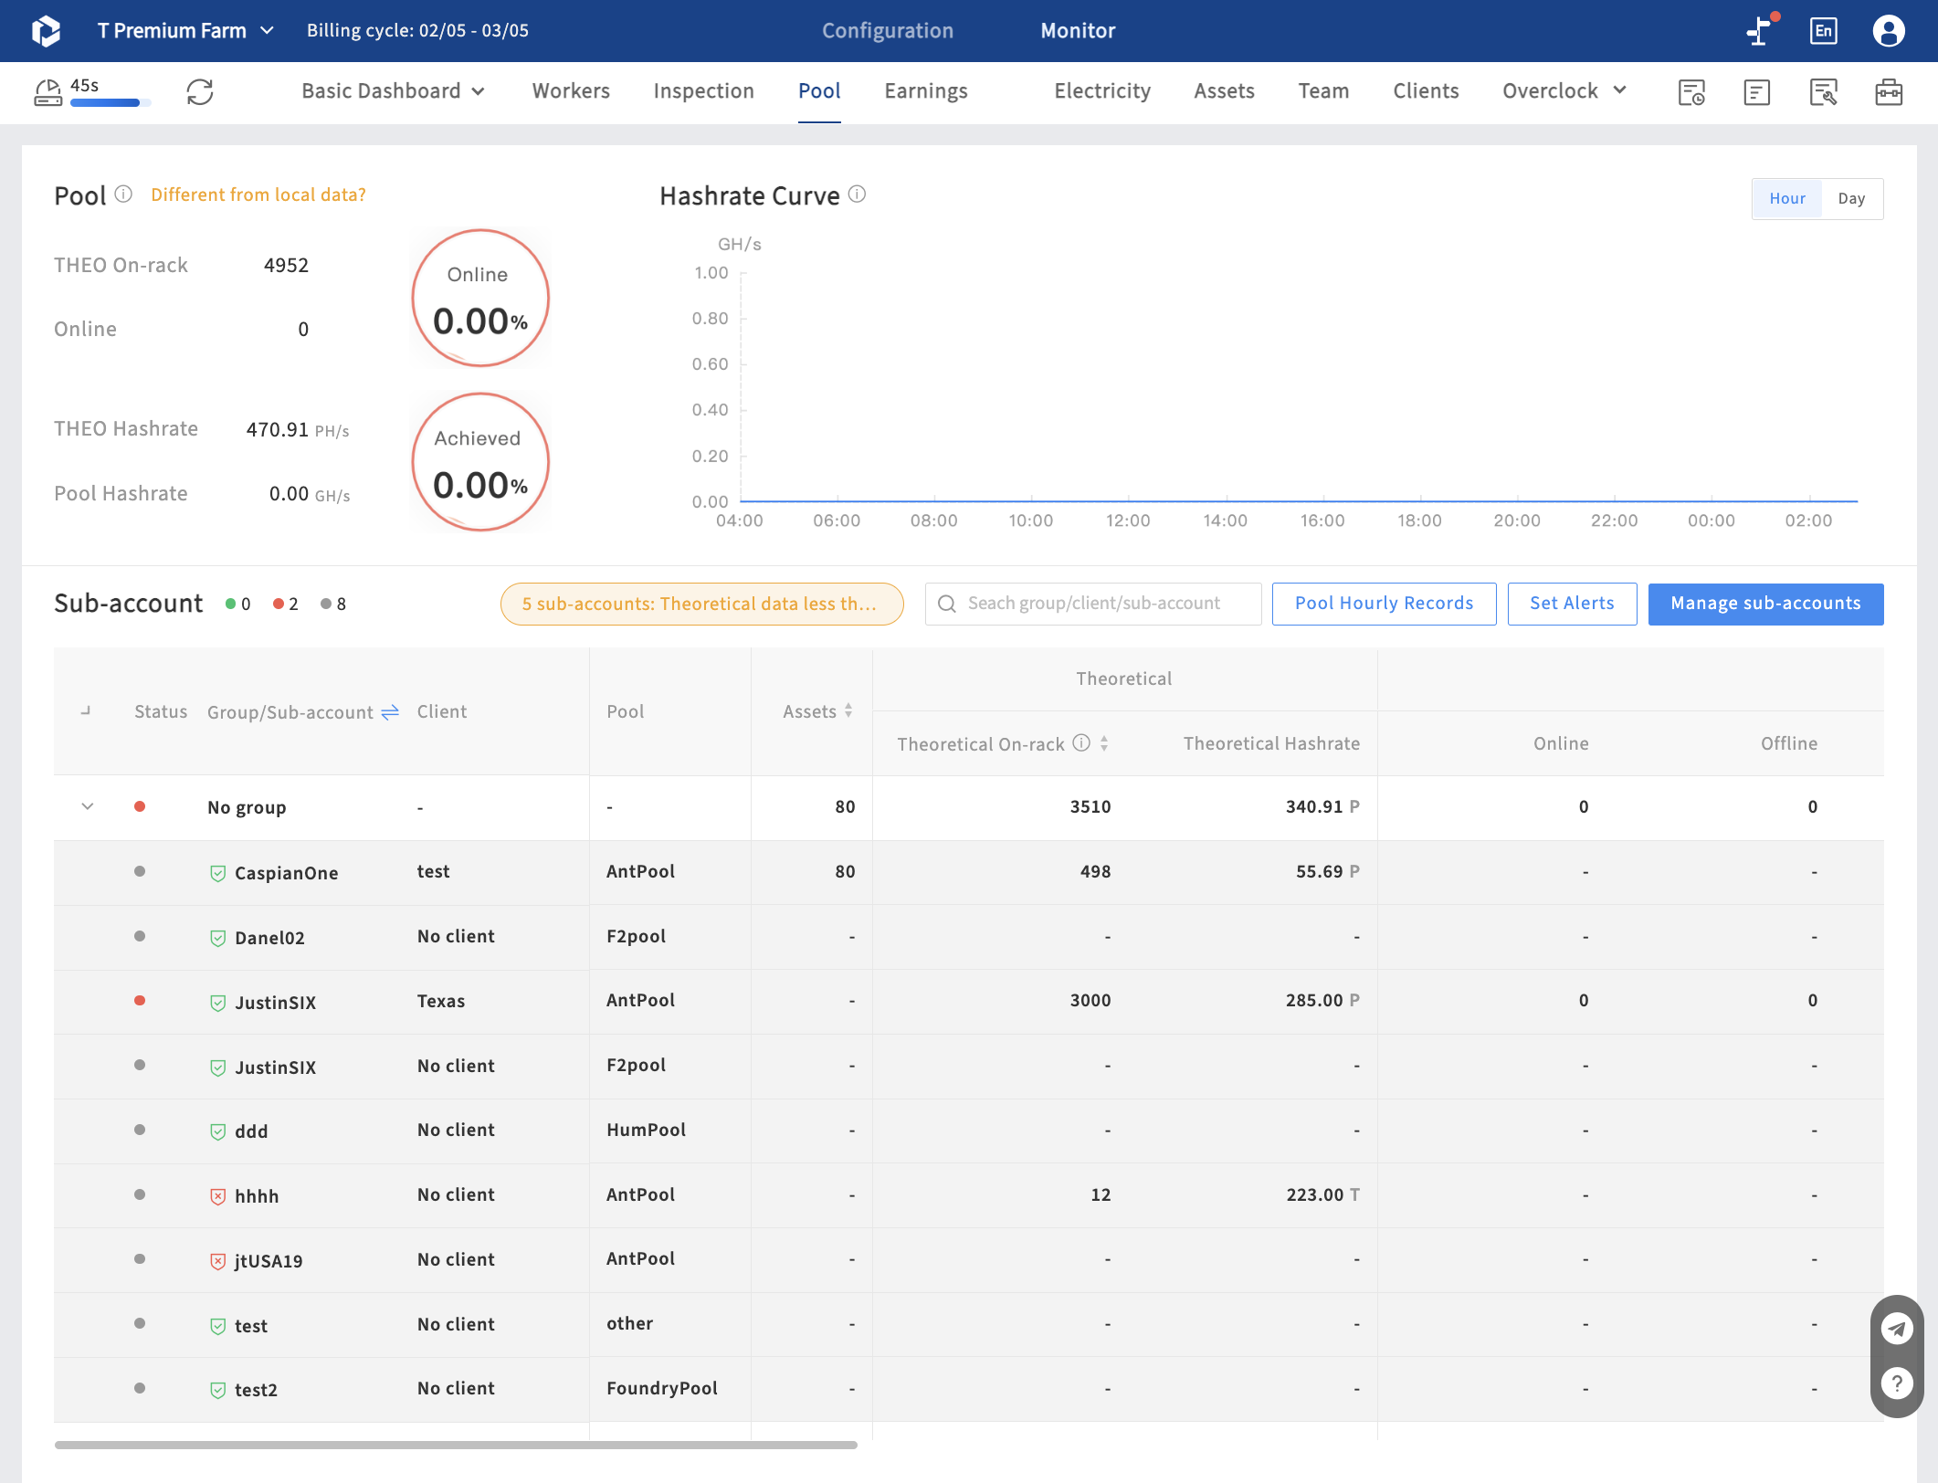Click the Hashrate Curve info icon
The image size is (1938, 1483).
pos(857,195)
